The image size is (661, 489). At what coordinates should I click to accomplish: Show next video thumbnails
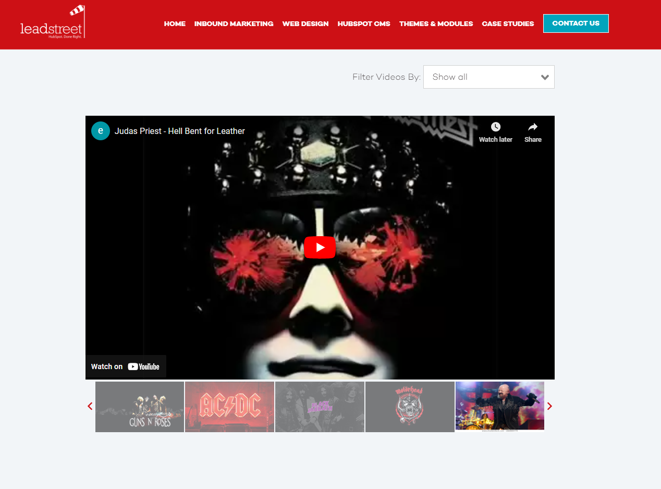pyautogui.click(x=549, y=407)
